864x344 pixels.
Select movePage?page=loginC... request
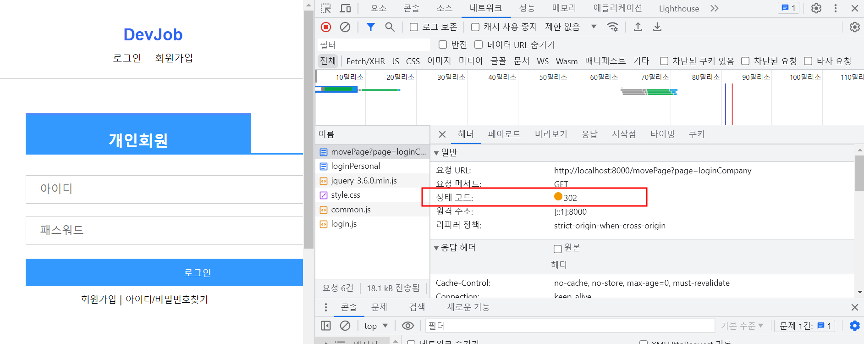pos(373,152)
